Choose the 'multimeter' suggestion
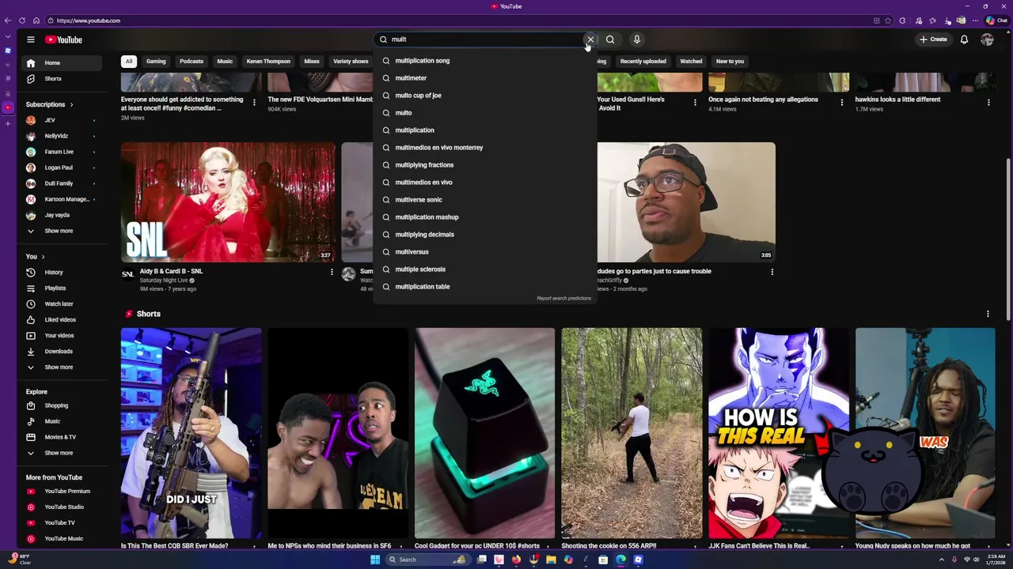The height and width of the screenshot is (569, 1013). click(x=485, y=78)
